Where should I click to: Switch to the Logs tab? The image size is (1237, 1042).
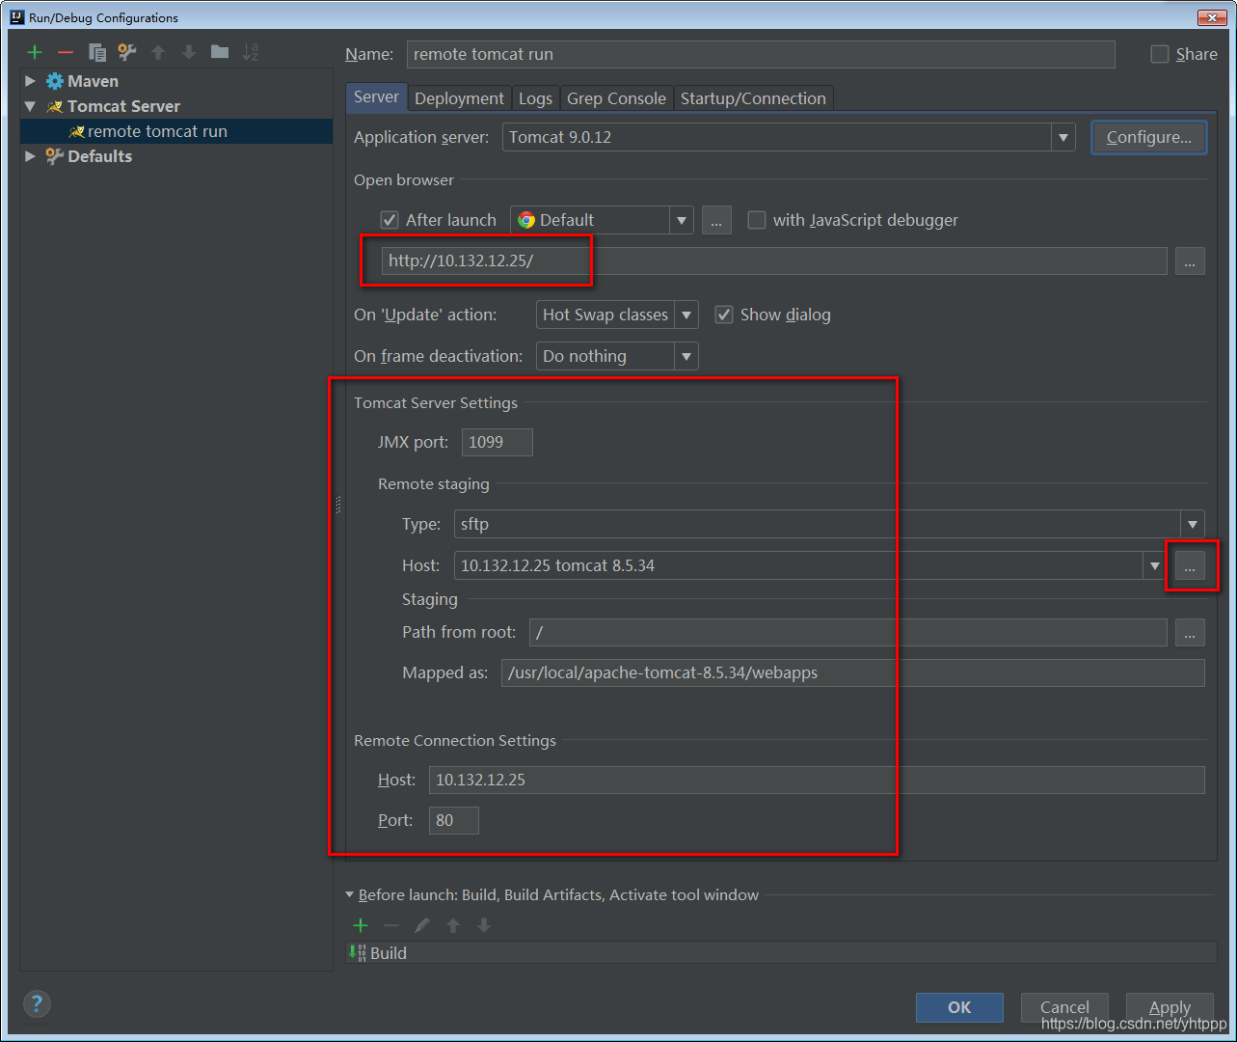pos(535,98)
